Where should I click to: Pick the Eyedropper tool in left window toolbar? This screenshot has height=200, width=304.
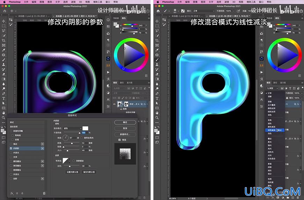coord(3,50)
